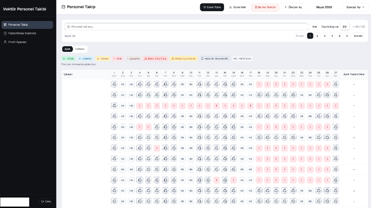Toggle the U - Uzaktan filter chip
Image resolution: width=371 pixels, height=208 pixels.
[86, 58]
